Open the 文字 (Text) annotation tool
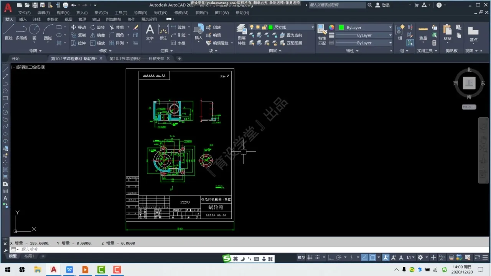This screenshot has width=491, height=276. [150, 31]
